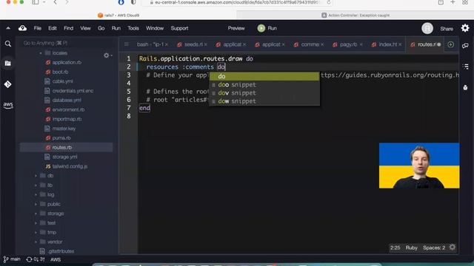This screenshot has height=266, width=474.
Task: Expand the tmp folder
Action: (36, 233)
